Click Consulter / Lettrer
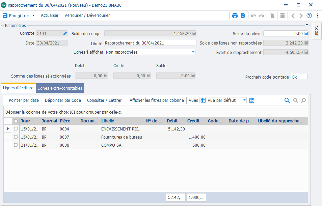The width and height of the screenshot is (322, 206). click(104, 100)
